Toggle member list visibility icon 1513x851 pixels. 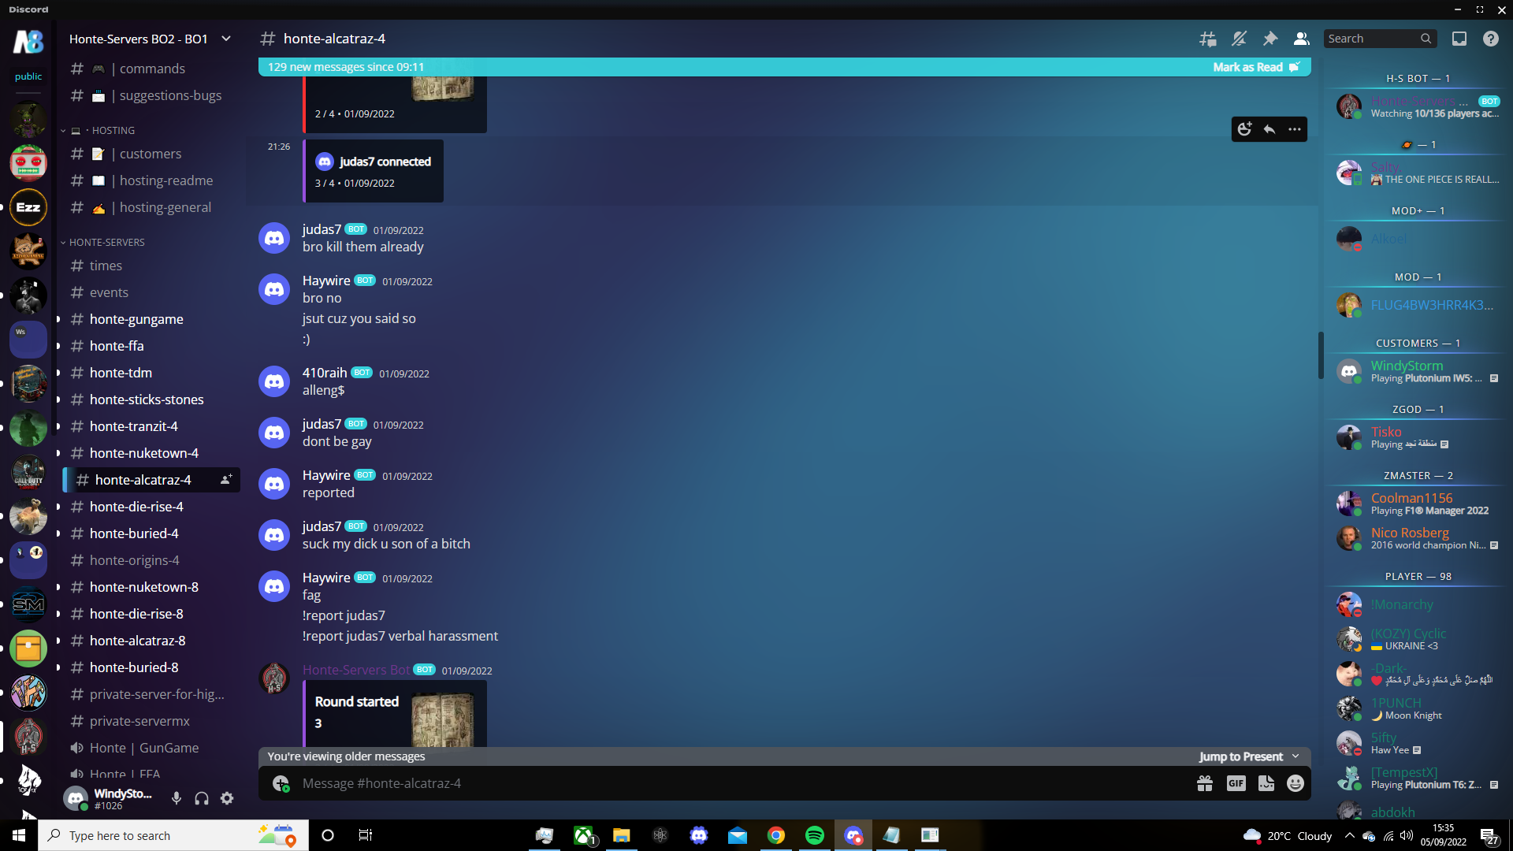point(1302,39)
